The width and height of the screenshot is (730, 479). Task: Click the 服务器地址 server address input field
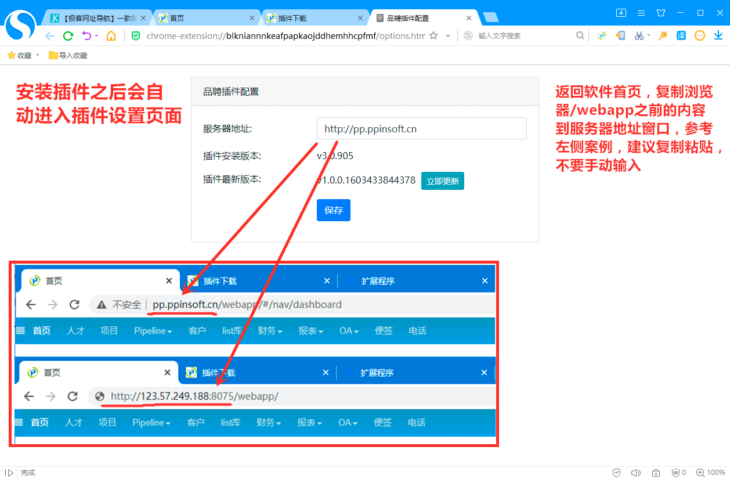[421, 128]
